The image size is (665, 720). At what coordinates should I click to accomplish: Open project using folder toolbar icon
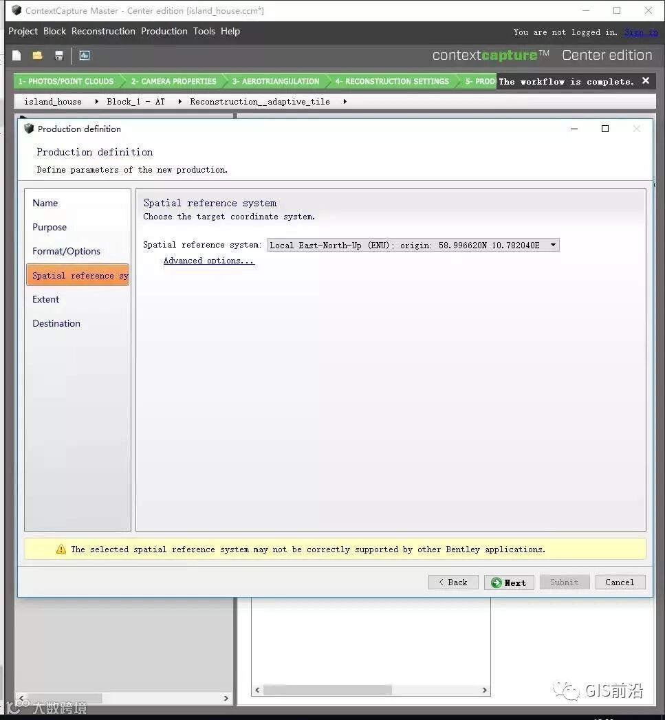pos(38,56)
